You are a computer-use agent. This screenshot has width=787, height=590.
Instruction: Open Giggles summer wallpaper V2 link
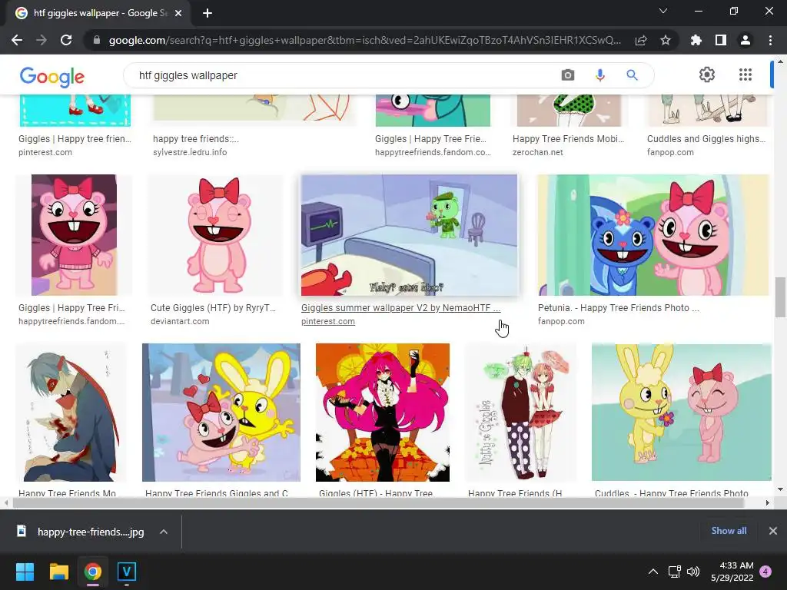pos(400,307)
